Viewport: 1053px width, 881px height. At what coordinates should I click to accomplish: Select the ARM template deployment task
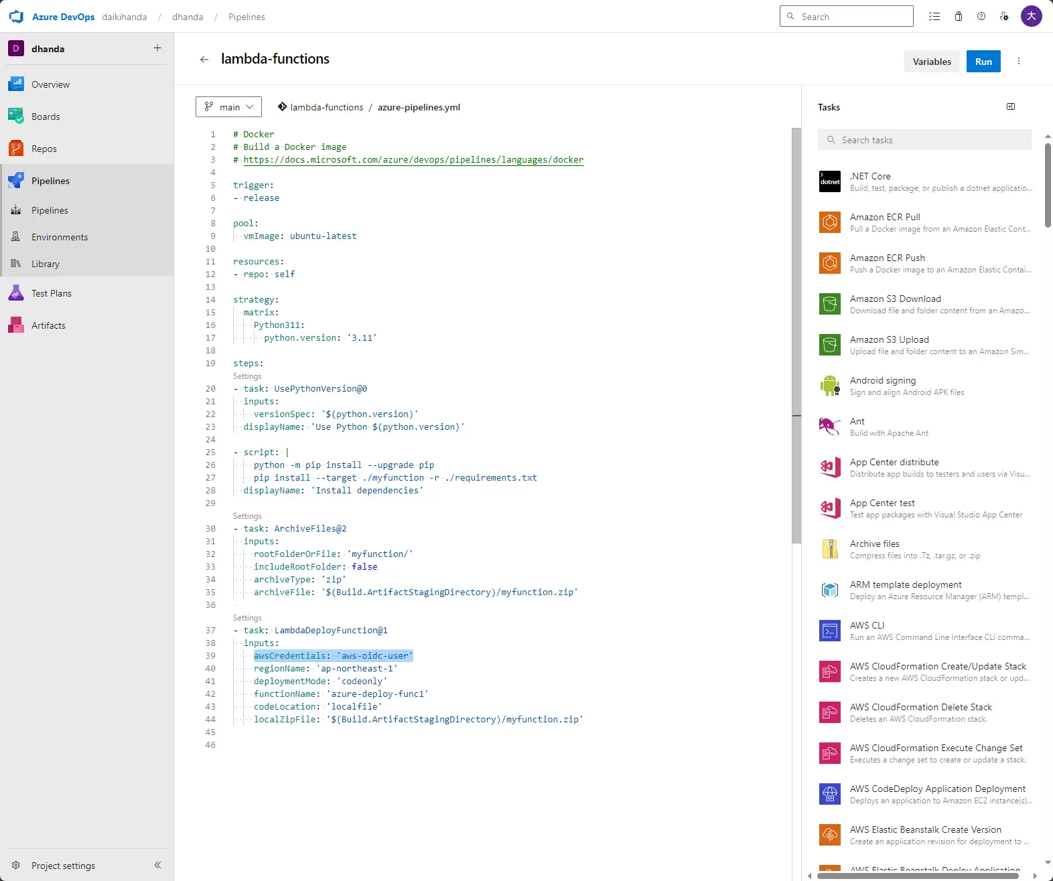924,590
